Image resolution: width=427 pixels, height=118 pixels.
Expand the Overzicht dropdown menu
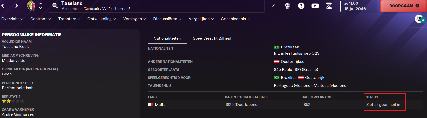pos(12,19)
